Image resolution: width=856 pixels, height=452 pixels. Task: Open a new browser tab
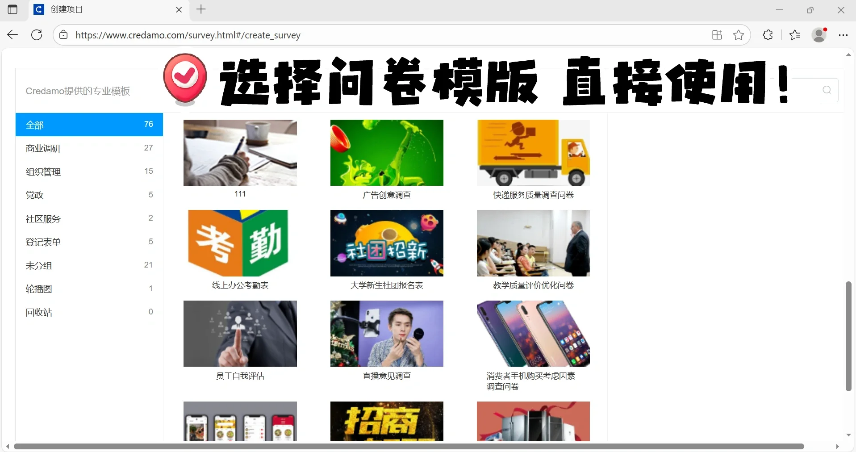tap(200, 9)
